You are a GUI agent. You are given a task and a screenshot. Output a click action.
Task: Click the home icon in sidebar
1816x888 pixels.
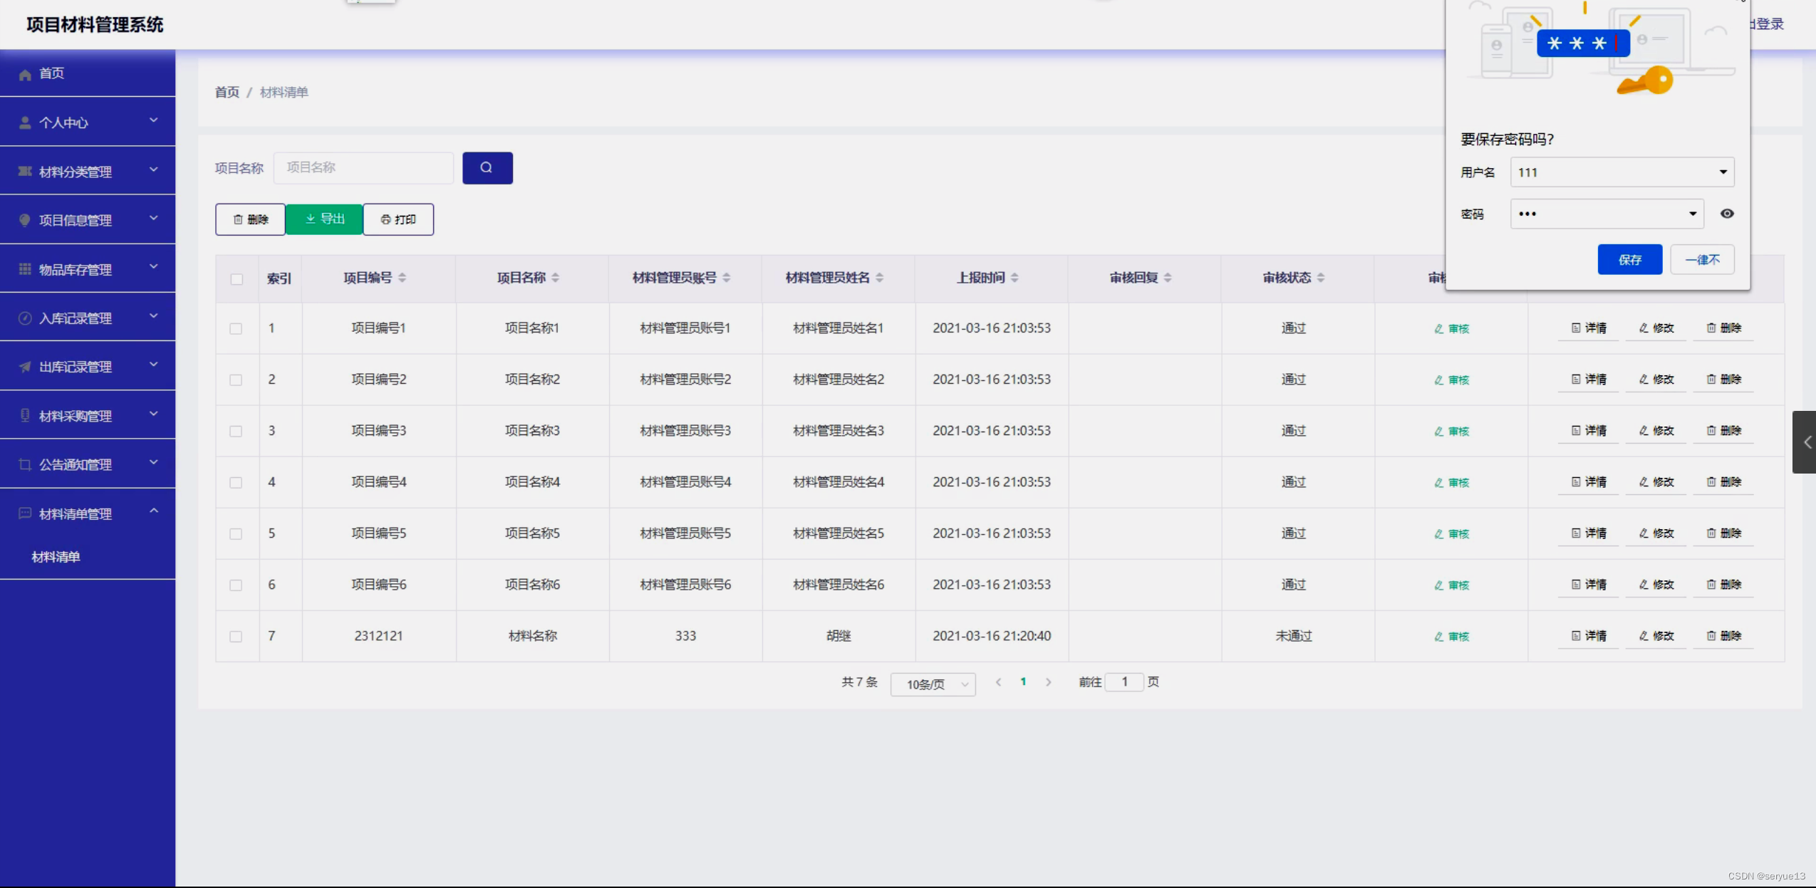click(x=25, y=74)
